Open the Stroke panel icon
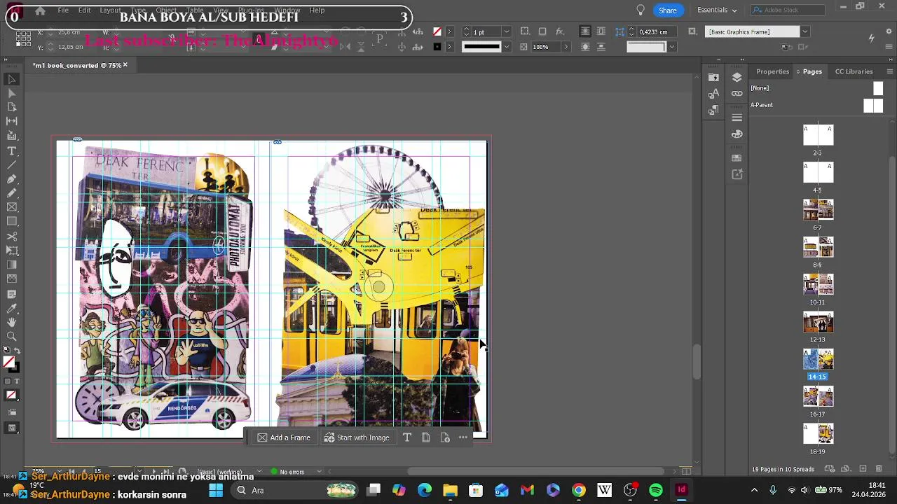This screenshot has width=897, height=504. pos(737,118)
